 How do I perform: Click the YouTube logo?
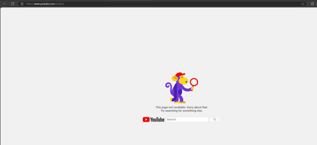pyautogui.click(x=153, y=120)
